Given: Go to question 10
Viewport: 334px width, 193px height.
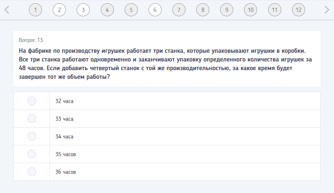Looking at the screenshot, I should tap(250, 10).
